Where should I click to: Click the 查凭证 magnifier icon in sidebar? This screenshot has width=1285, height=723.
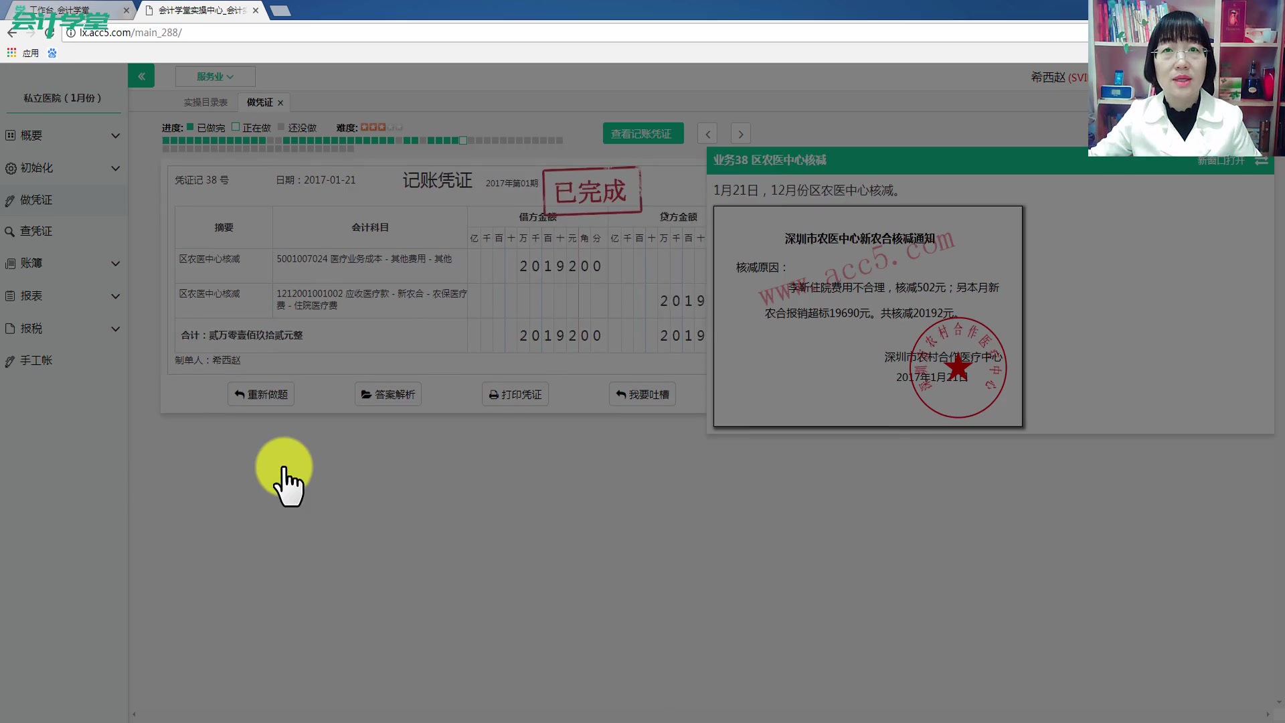[10, 232]
